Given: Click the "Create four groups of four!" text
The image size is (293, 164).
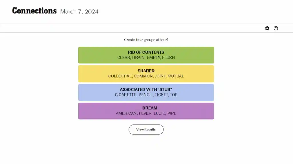Looking at the screenshot, I should click(x=146, y=40).
